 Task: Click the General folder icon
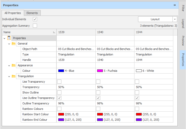pos(14,44)
